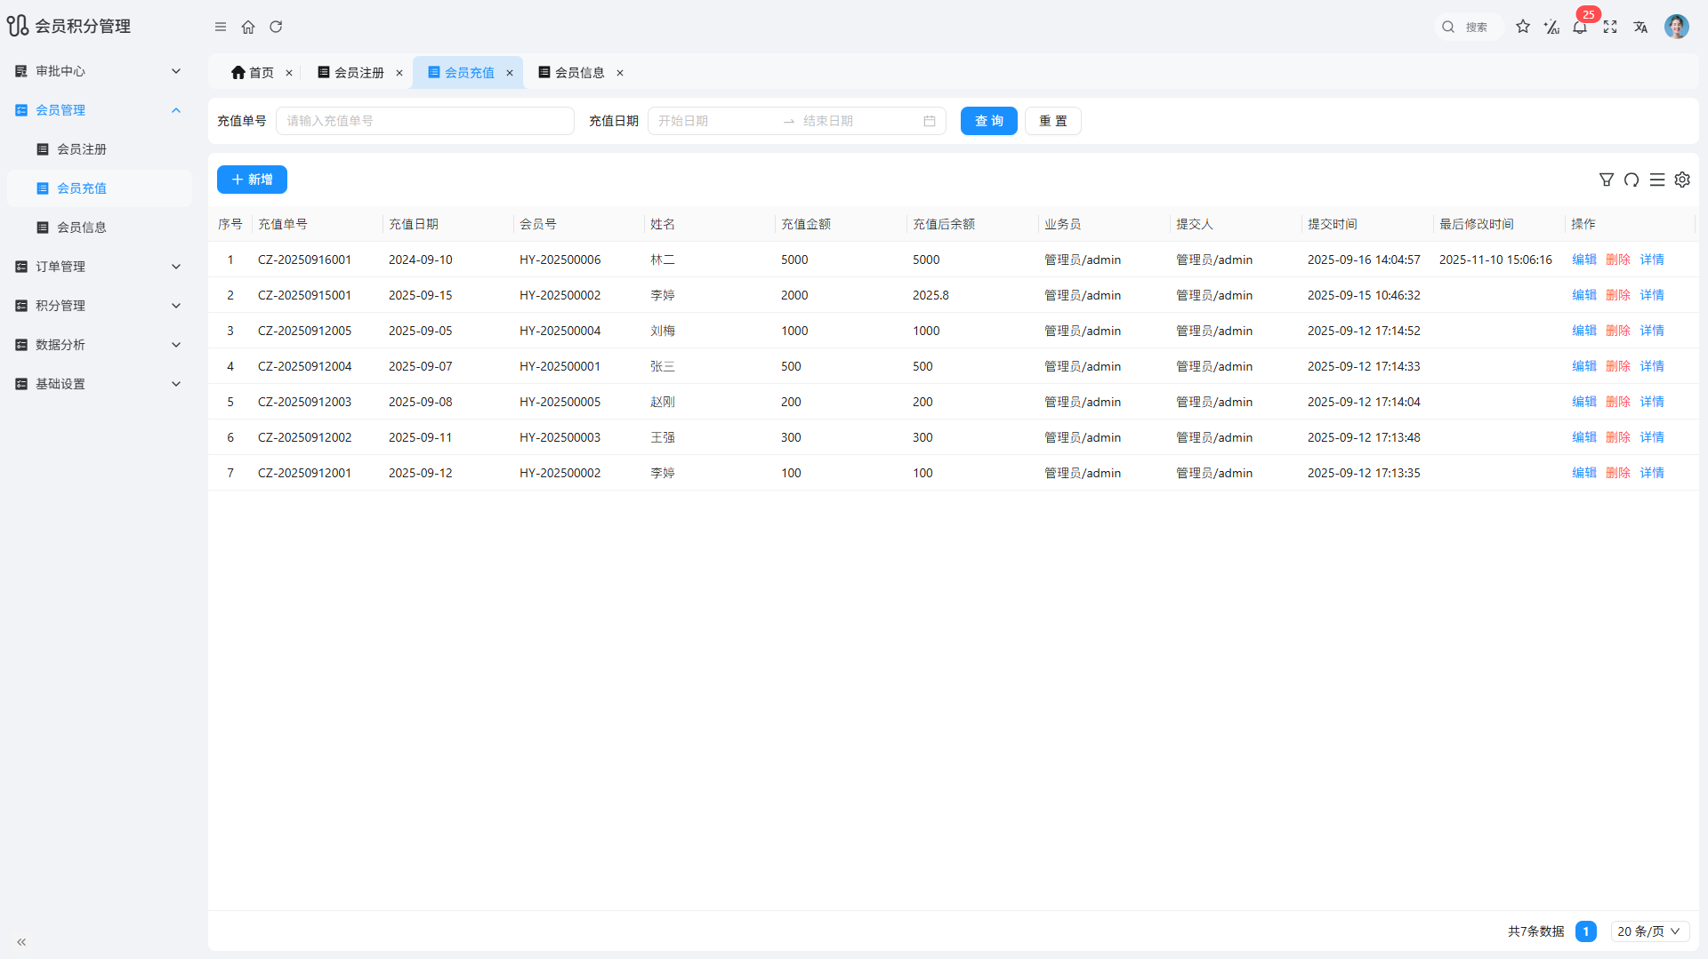
Task: Click the language translation icon
Action: (1640, 27)
